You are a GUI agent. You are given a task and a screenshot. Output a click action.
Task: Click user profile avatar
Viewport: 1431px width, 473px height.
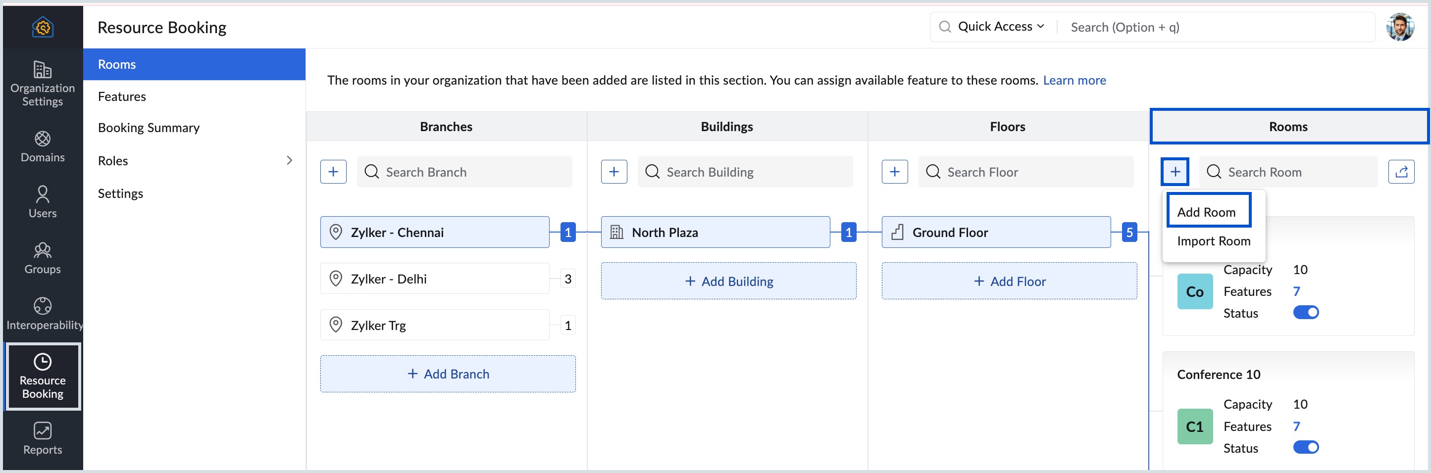(x=1399, y=27)
